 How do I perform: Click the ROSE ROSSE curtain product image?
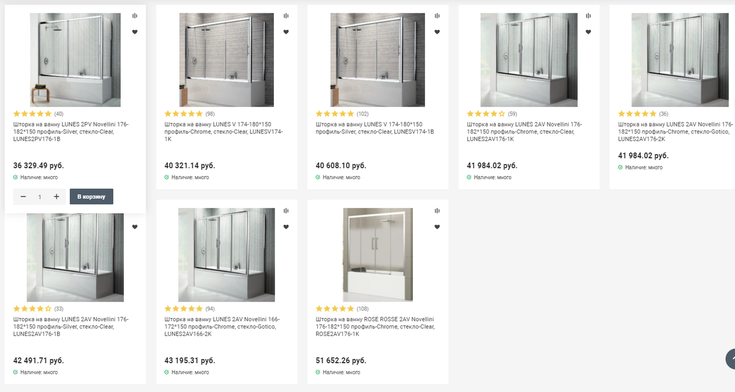point(377,254)
